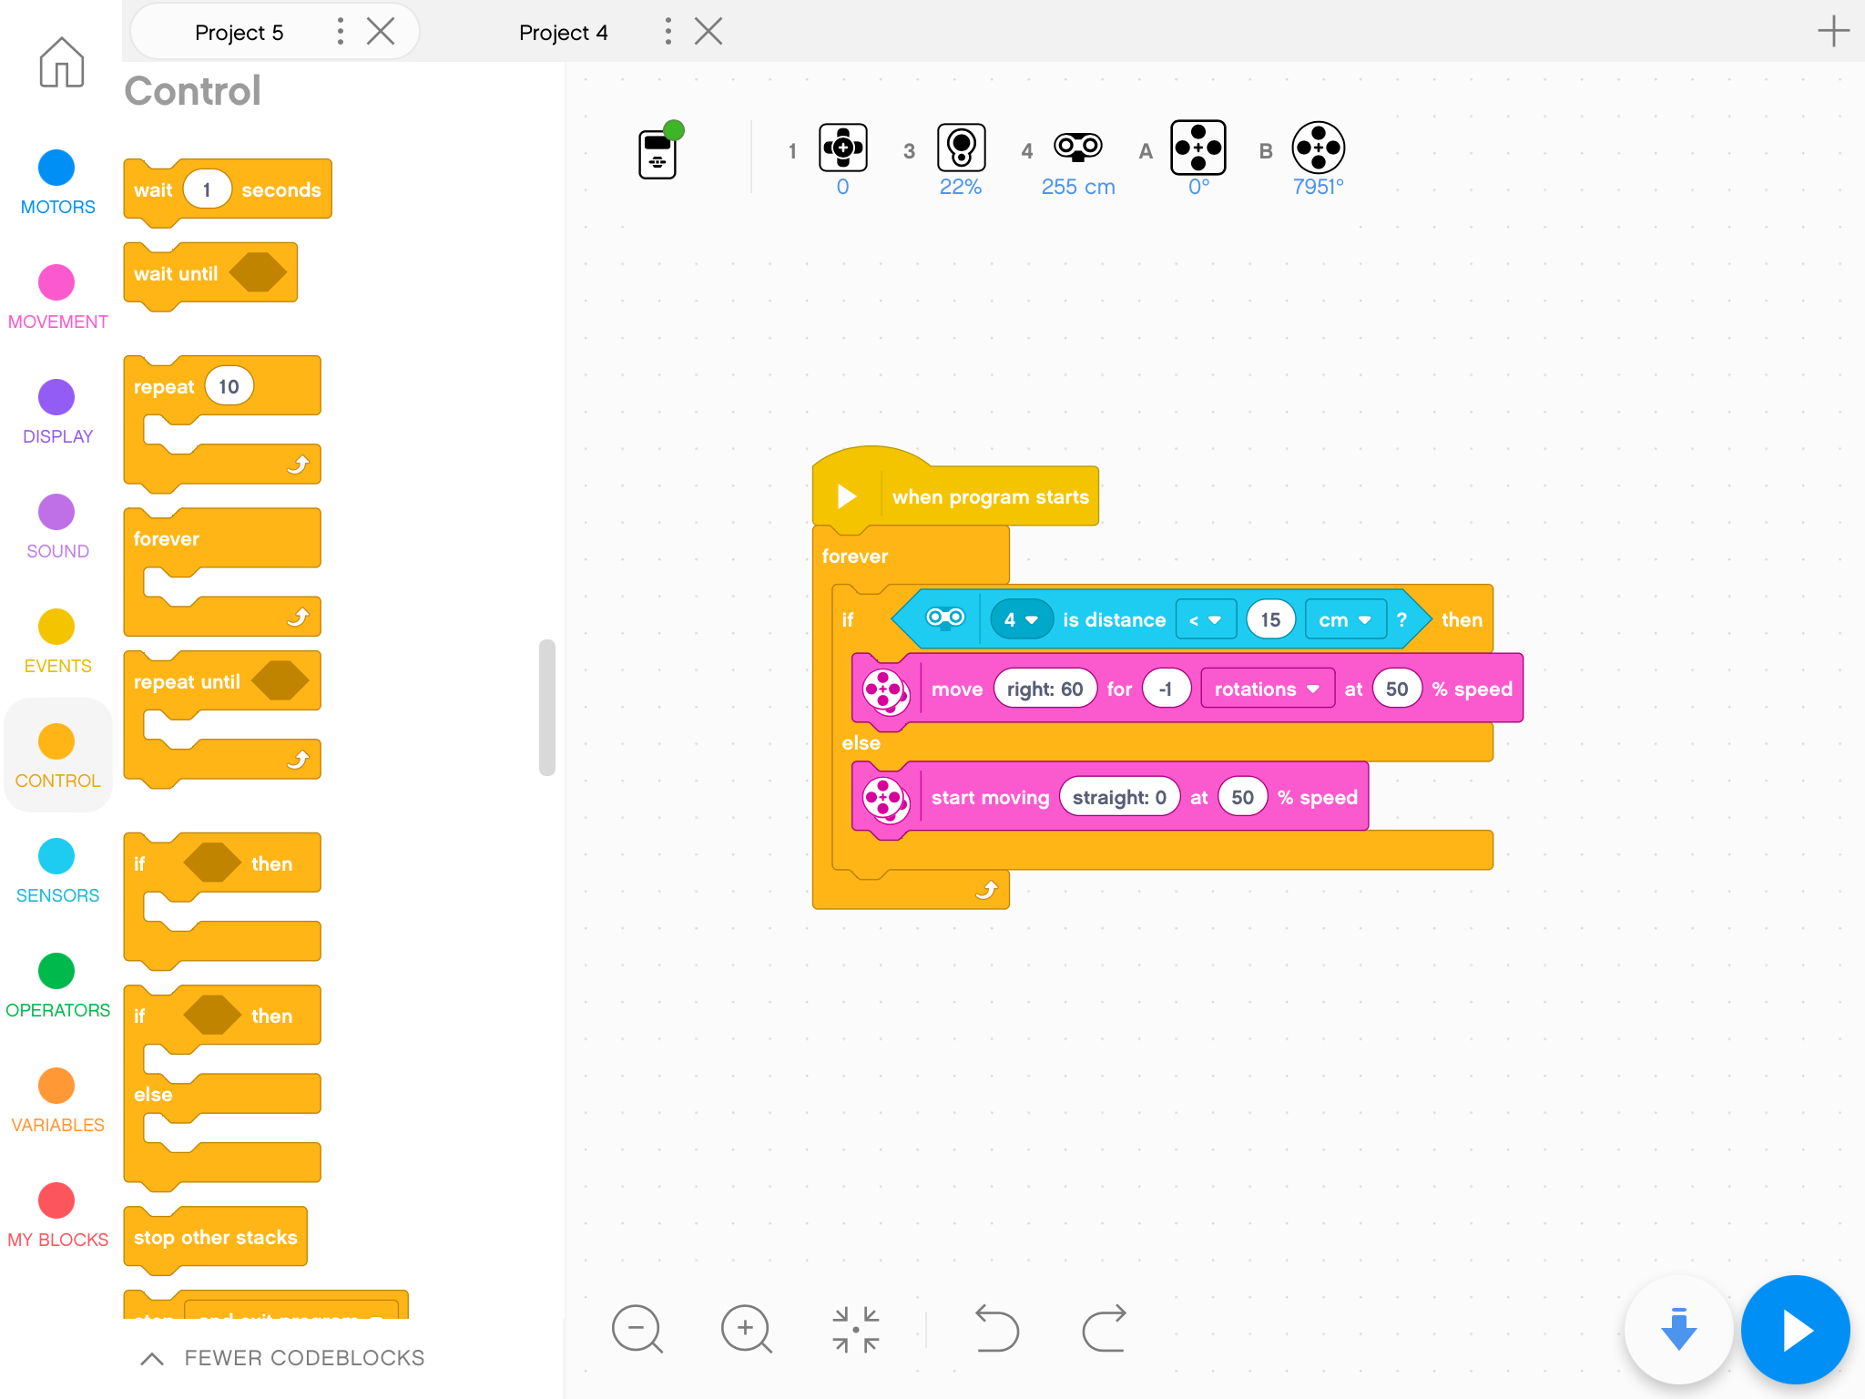Expand the rotations unit dropdown

(1267, 689)
